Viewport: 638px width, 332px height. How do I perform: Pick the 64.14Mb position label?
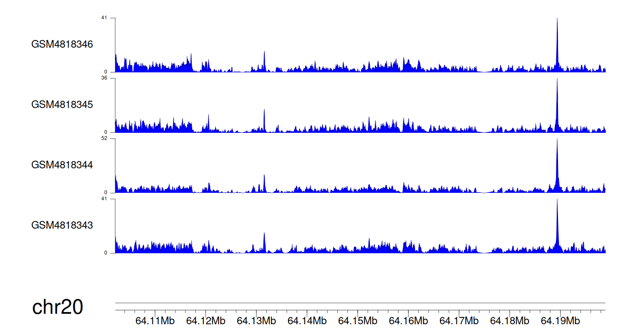tap(307, 321)
